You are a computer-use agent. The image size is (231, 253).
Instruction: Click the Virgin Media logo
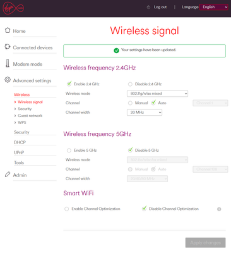[x=13, y=8]
